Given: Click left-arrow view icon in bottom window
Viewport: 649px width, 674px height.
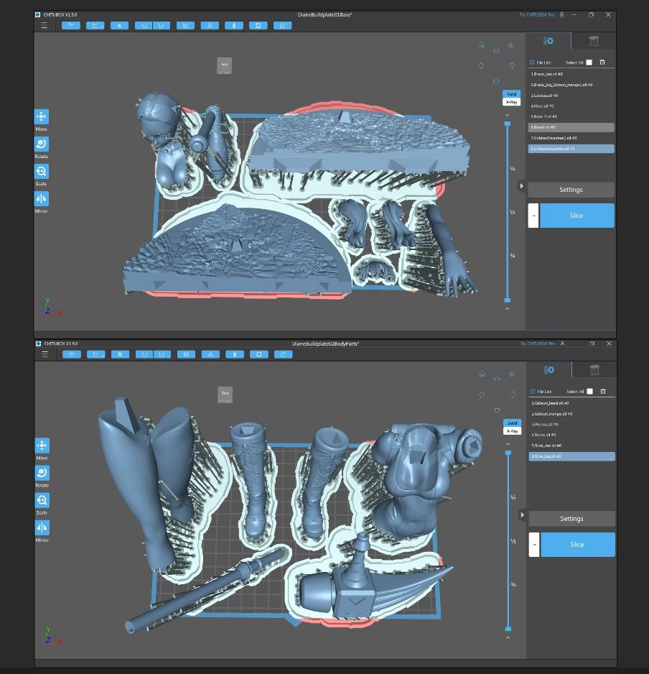Looking at the screenshot, I should point(482,394).
